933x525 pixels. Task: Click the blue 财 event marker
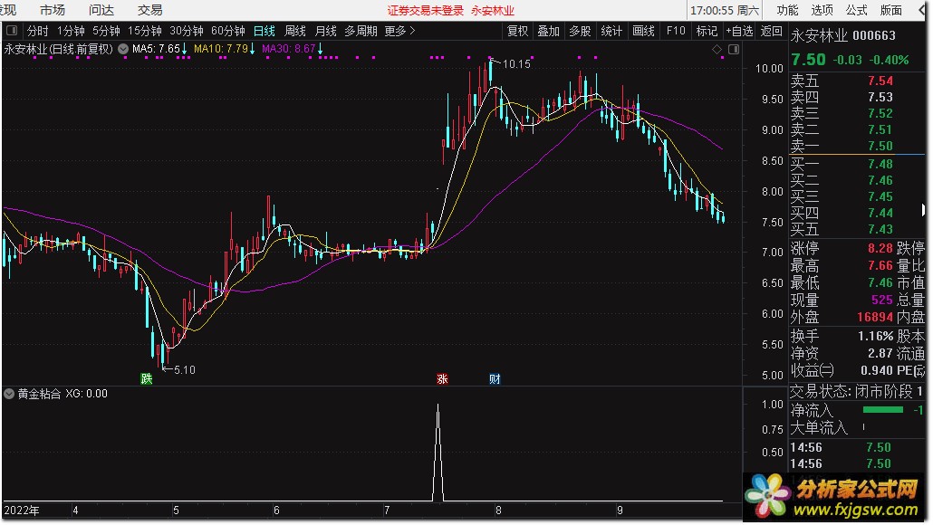pos(495,378)
